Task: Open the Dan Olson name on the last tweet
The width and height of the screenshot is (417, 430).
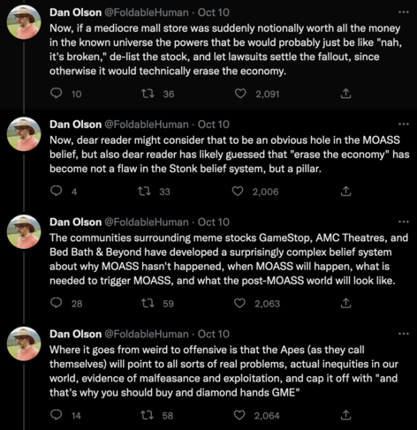Action: point(75,334)
